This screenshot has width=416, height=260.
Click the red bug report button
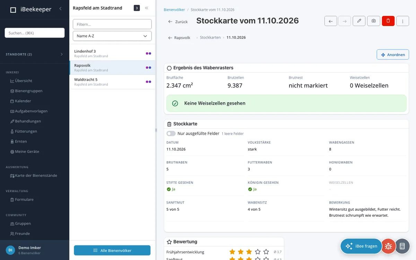389,246
